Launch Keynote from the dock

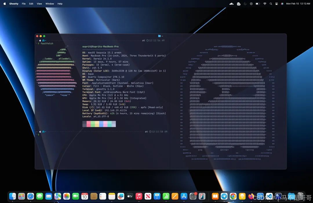(157, 196)
